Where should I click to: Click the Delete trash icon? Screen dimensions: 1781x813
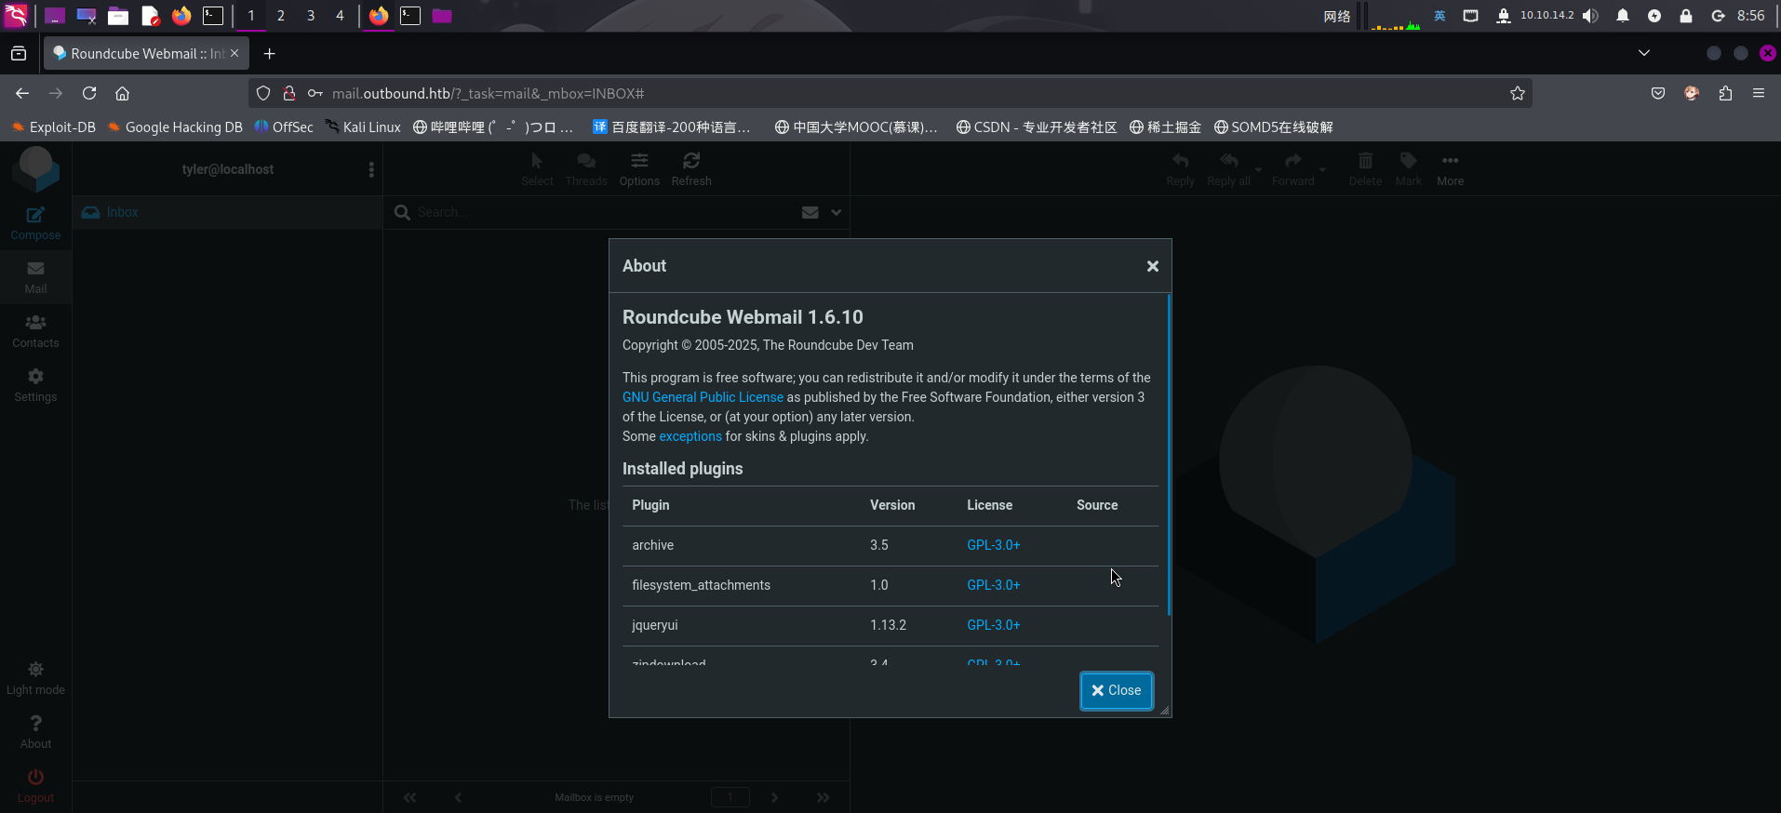pos(1365,169)
